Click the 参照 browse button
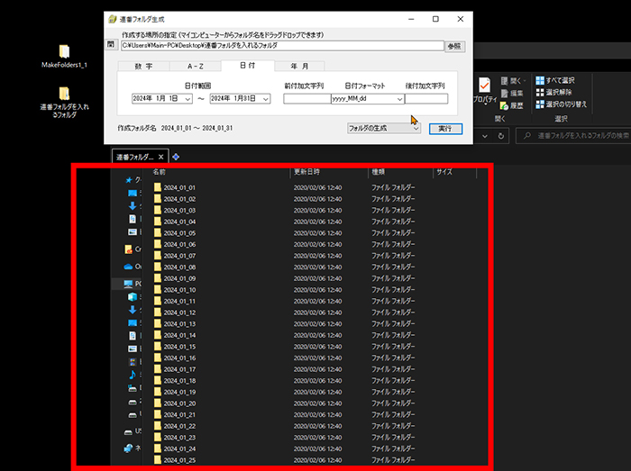Viewport: 631px width, 471px height. click(455, 45)
